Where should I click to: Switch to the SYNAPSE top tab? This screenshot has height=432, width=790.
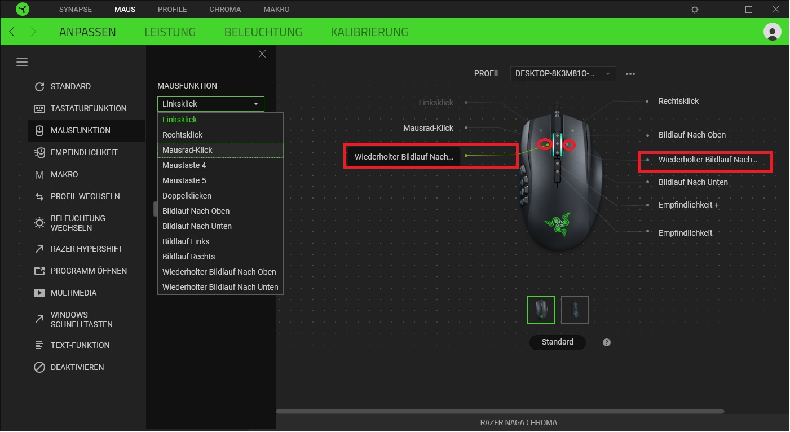76,10
